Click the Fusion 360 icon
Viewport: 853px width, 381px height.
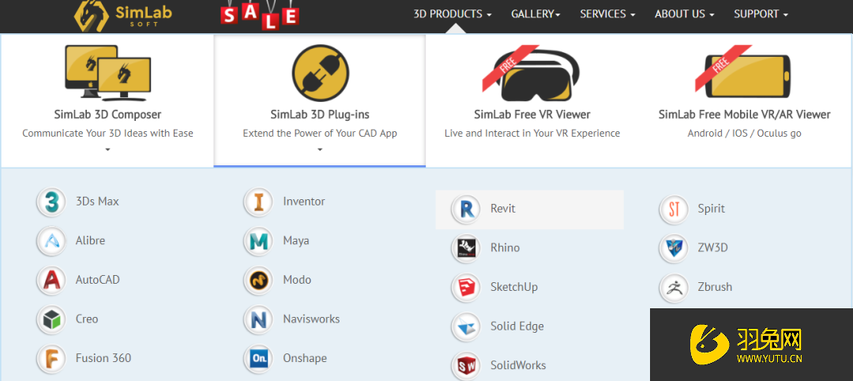click(x=51, y=358)
